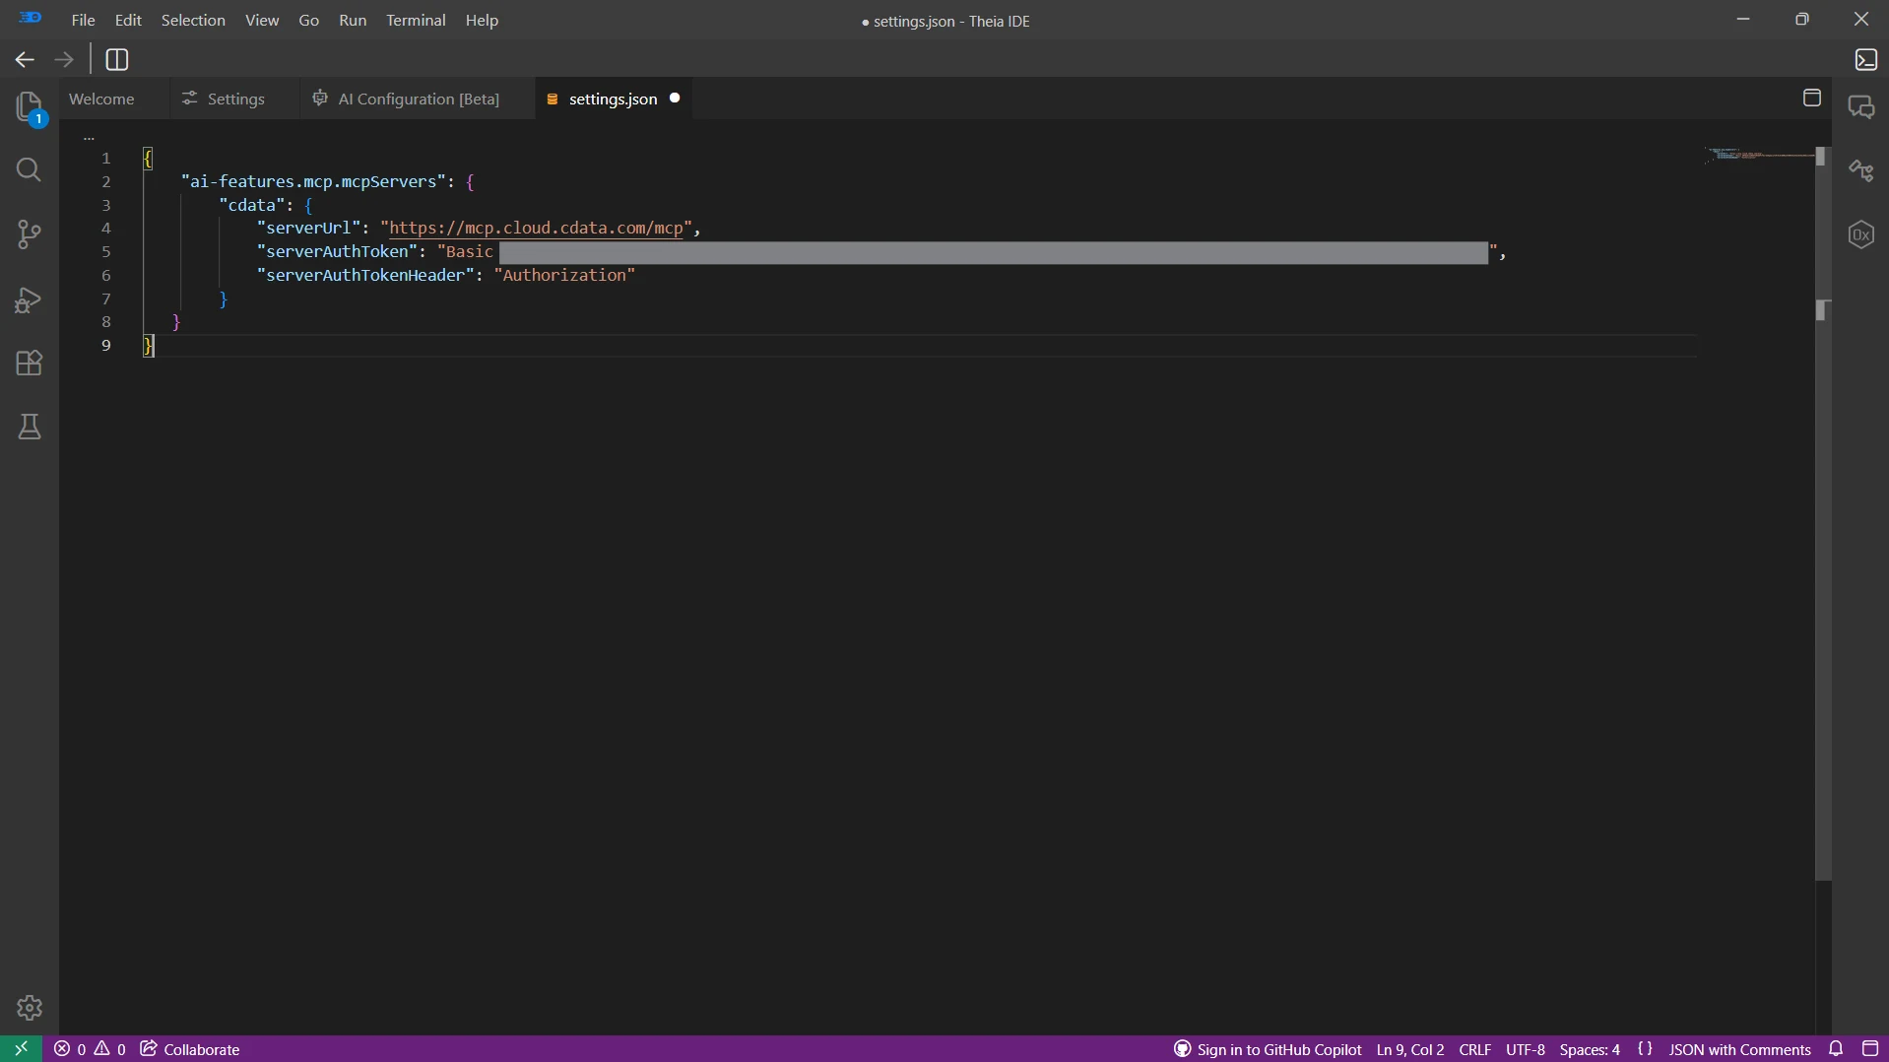The width and height of the screenshot is (1889, 1062).
Task: Open the Test flask view icon
Action: [30, 427]
